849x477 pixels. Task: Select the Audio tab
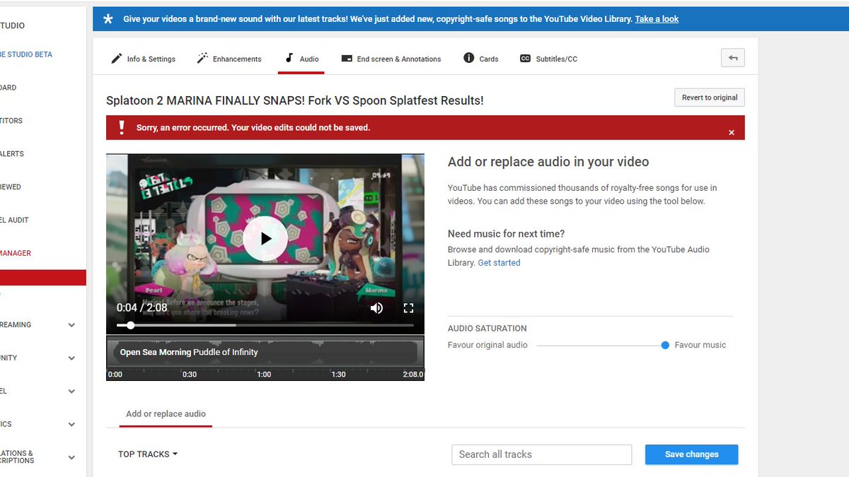[x=301, y=59]
